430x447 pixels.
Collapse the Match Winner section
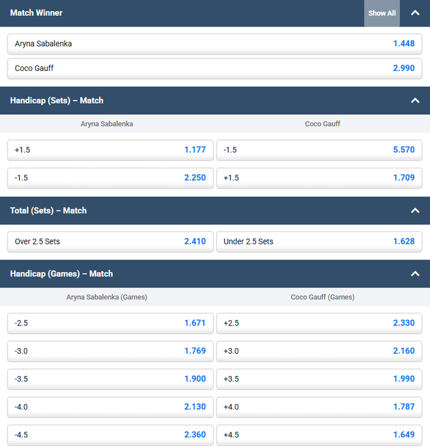click(x=415, y=13)
